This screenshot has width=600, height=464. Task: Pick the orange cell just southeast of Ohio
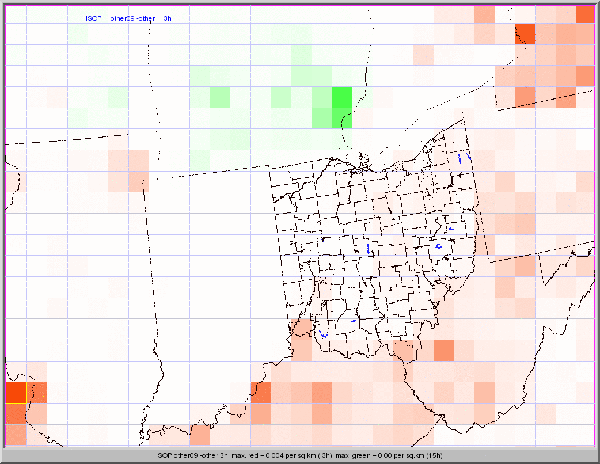443,350
